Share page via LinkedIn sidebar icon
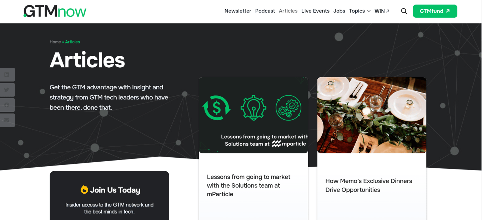Image resolution: width=482 pixels, height=220 pixels. pos(7,75)
